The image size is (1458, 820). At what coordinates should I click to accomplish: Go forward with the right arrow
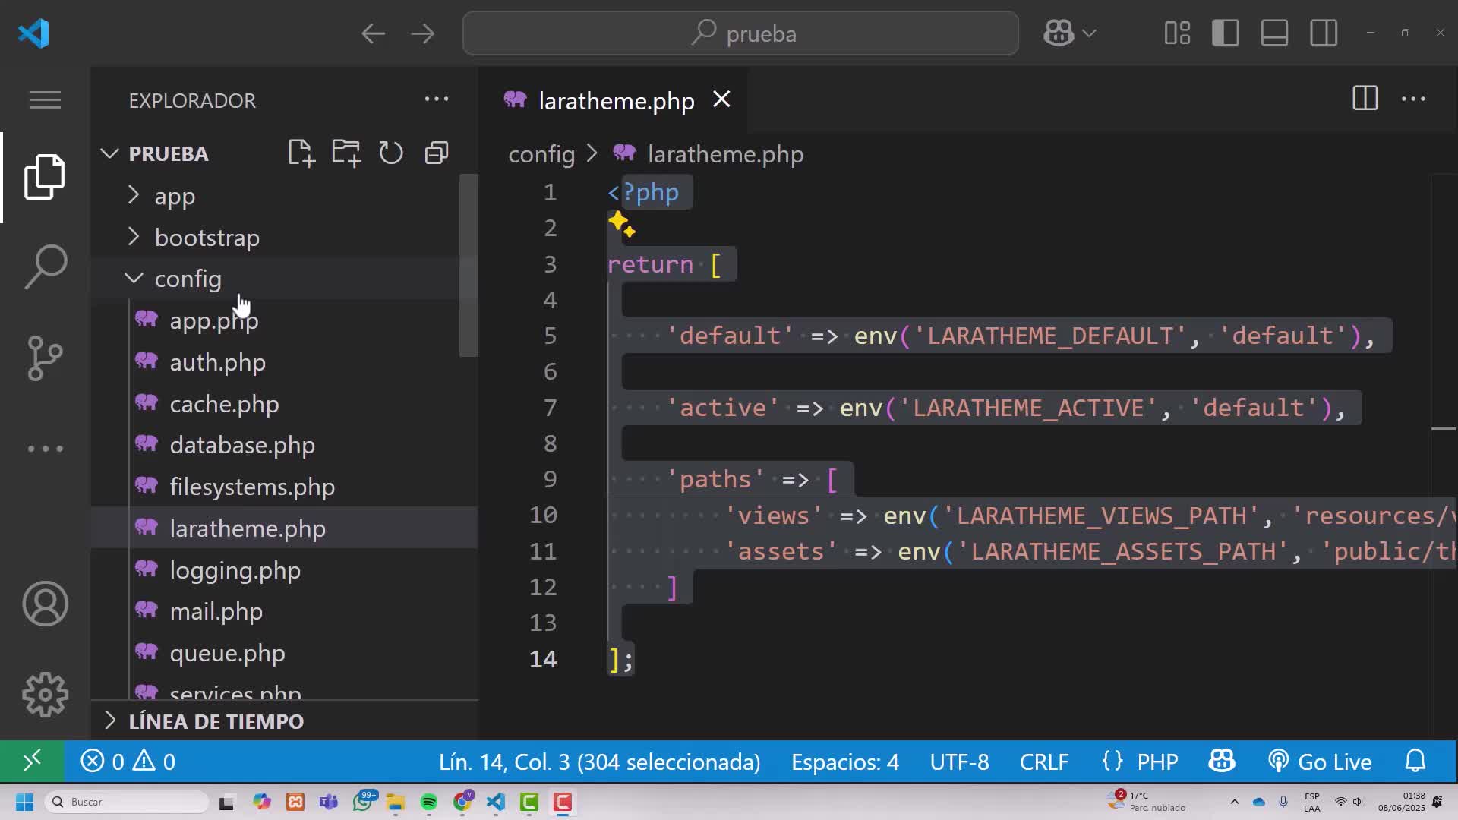click(x=422, y=33)
